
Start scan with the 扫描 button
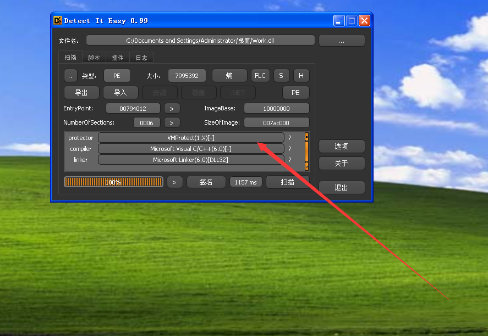tap(288, 182)
